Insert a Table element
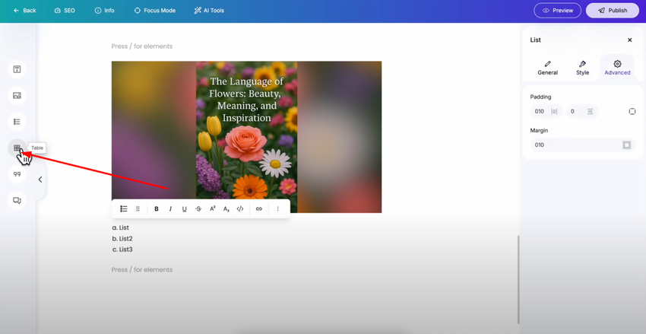Viewport: 646px width, 334px height. [17, 148]
